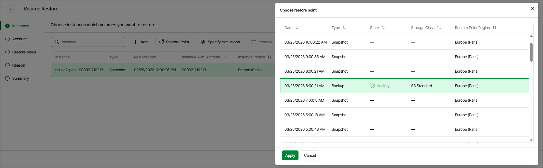Screen dimensions: 543x168
Task: Click the Healthy status check icon
Action: [x=373, y=86]
